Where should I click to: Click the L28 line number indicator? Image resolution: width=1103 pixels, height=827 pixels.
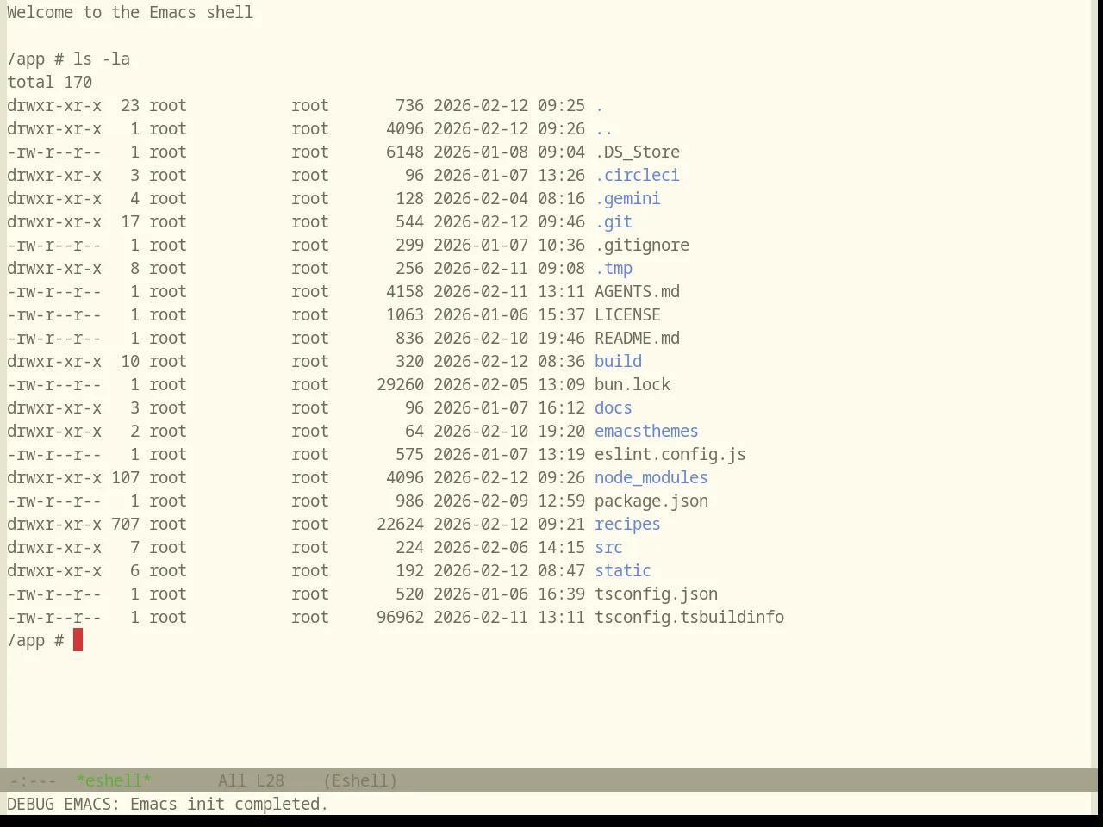(x=270, y=780)
